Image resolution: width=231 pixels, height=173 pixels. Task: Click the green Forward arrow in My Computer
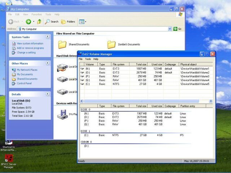(29, 22)
